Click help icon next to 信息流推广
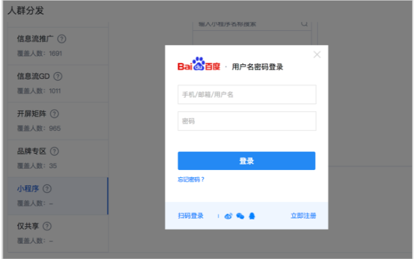This screenshot has height=259, width=414. pyautogui.click(x=62, y=39)
